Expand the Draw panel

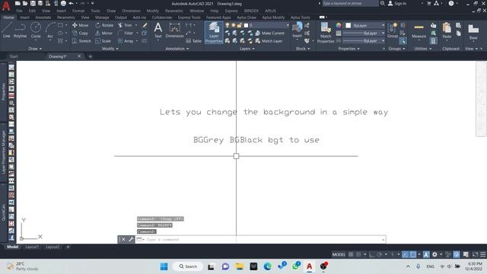35,49
